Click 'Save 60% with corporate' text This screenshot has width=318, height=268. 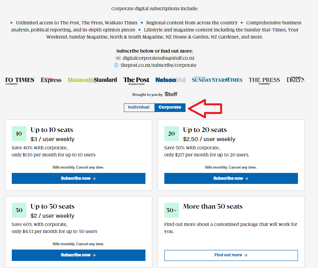pos(40,224)
